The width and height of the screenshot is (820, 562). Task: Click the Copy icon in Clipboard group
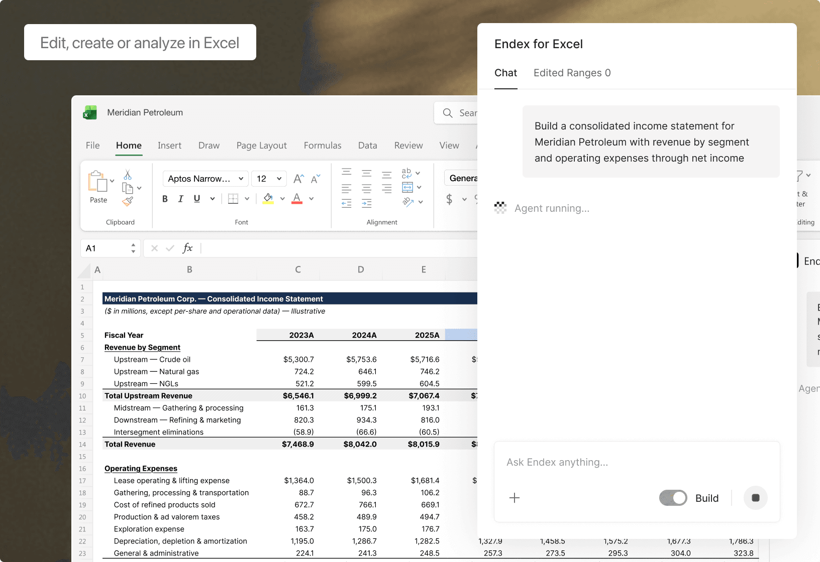(x=128, y=188)
